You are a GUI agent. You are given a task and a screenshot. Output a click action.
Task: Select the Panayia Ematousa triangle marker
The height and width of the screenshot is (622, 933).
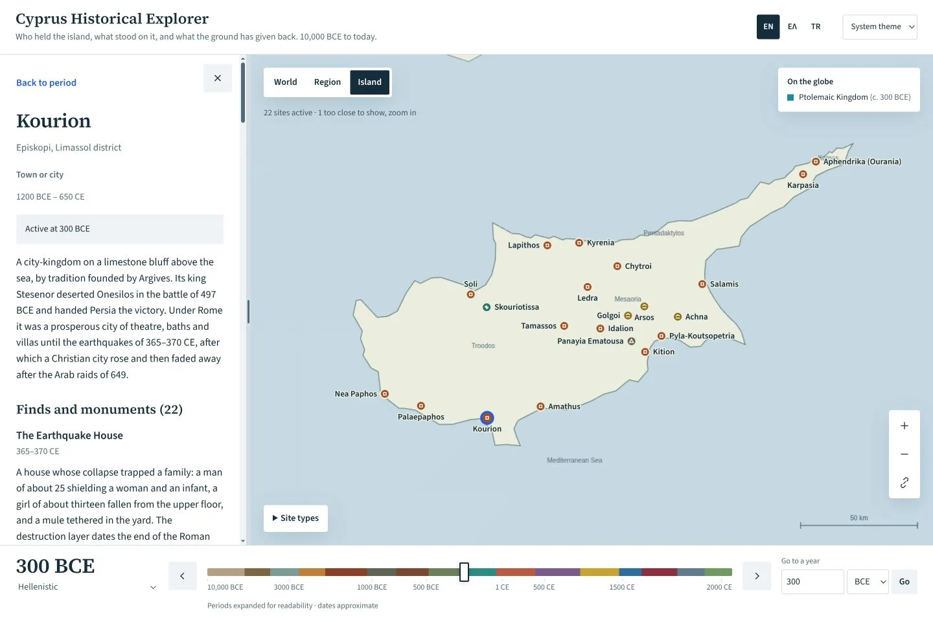coord(632,341)
